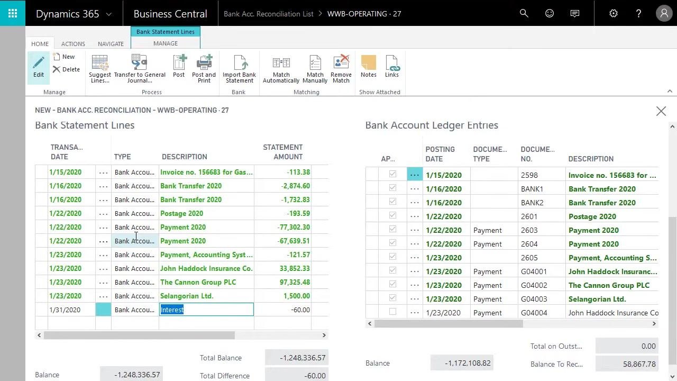
Task: Toggle applied checkbox for entry BANK1
Action: pos(392,188)
